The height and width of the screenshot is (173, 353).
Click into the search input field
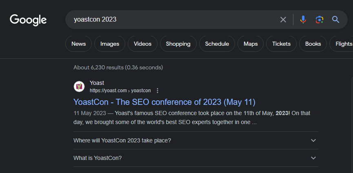171,20
